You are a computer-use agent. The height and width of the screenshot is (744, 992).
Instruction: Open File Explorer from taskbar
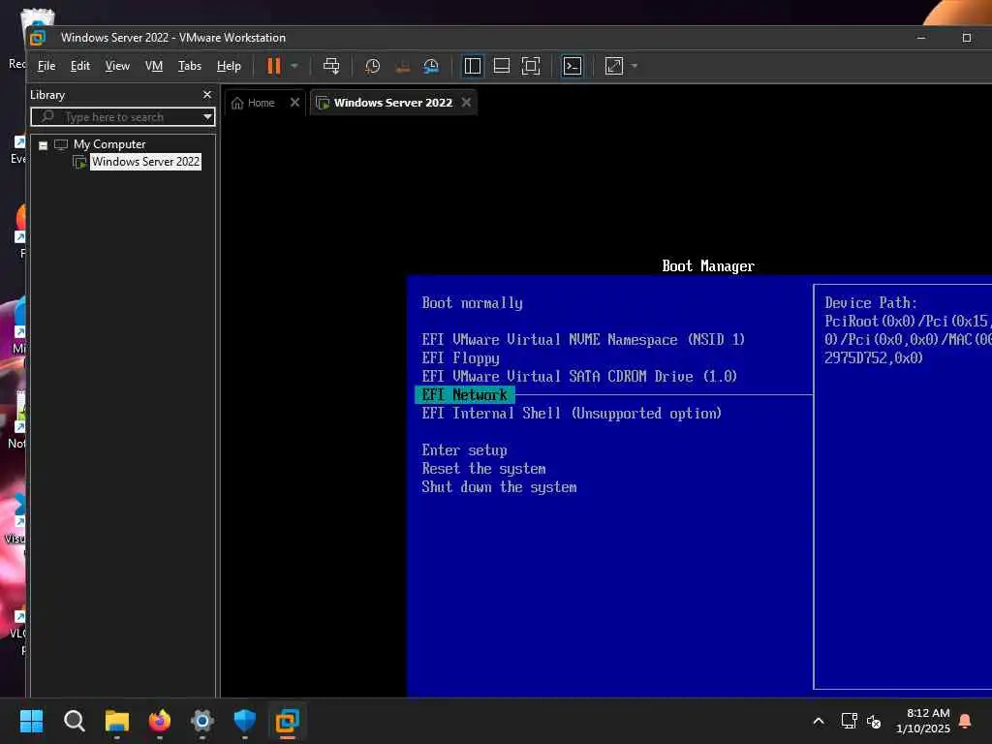117,721
